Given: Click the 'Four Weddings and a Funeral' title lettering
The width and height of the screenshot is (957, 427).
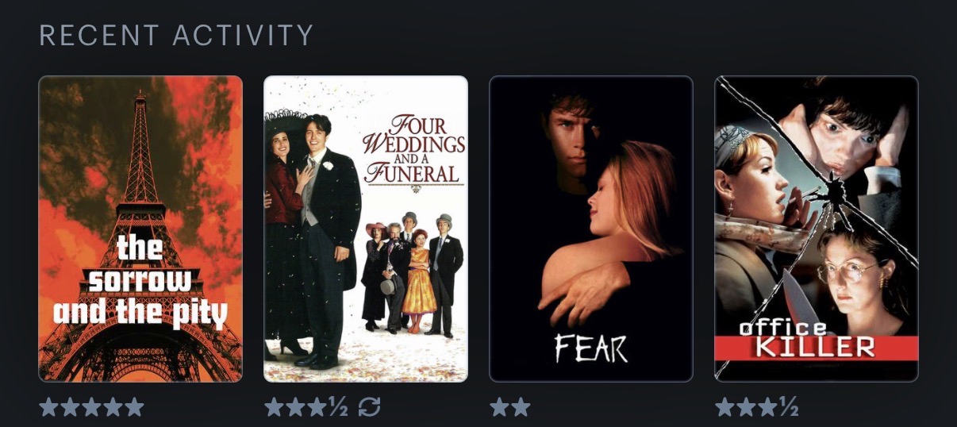Looking at the screenshot, I should click(413, 151).
